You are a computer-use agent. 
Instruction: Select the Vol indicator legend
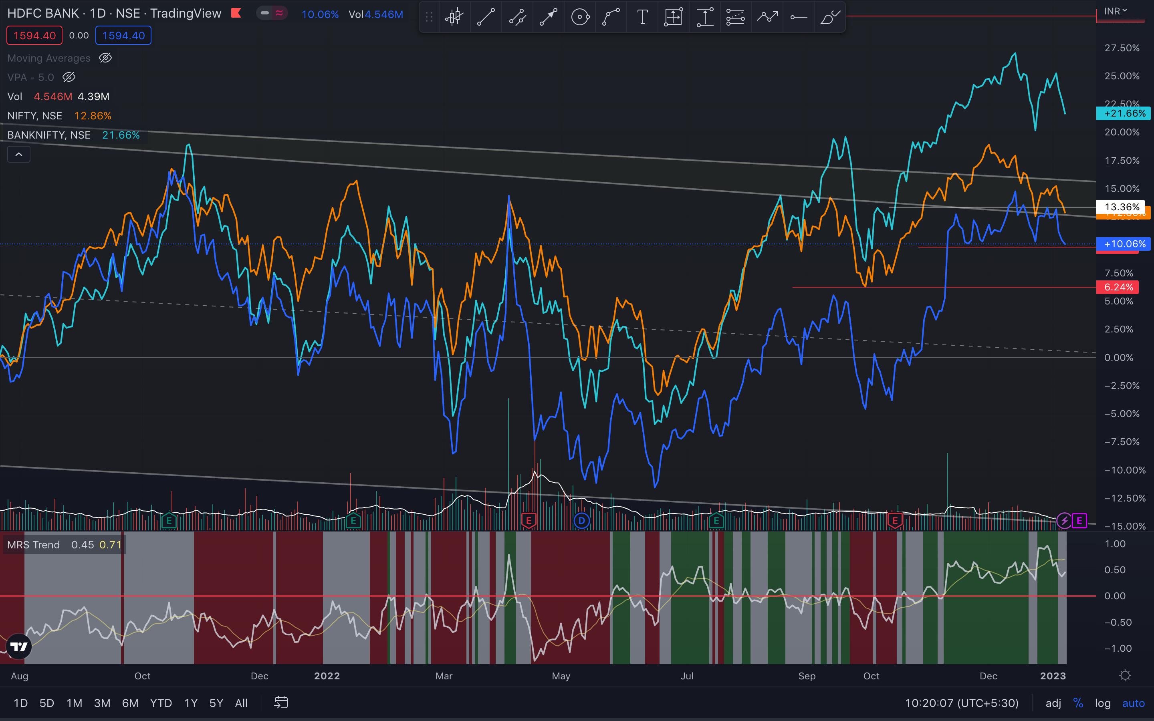click(15, 96)
